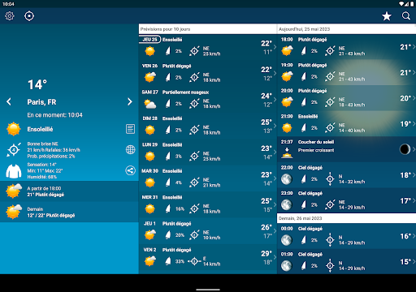Click the Wi-Fi status icon
Viewport: 416px width, 292px height.
click(x=401, y=4)
